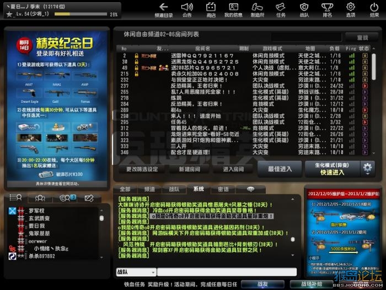Click 进入房间 enter room button
The width and height of the screenshot is (386, 290).
click(x=233, y=169)
